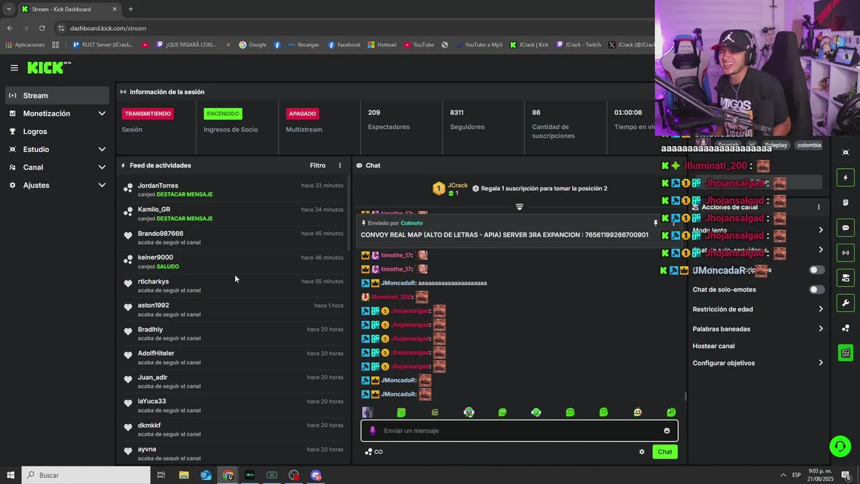Click the TRANSMITIENDO session badge
The height and width of the screenshot is (484, 860).
(x=148, y=114)
